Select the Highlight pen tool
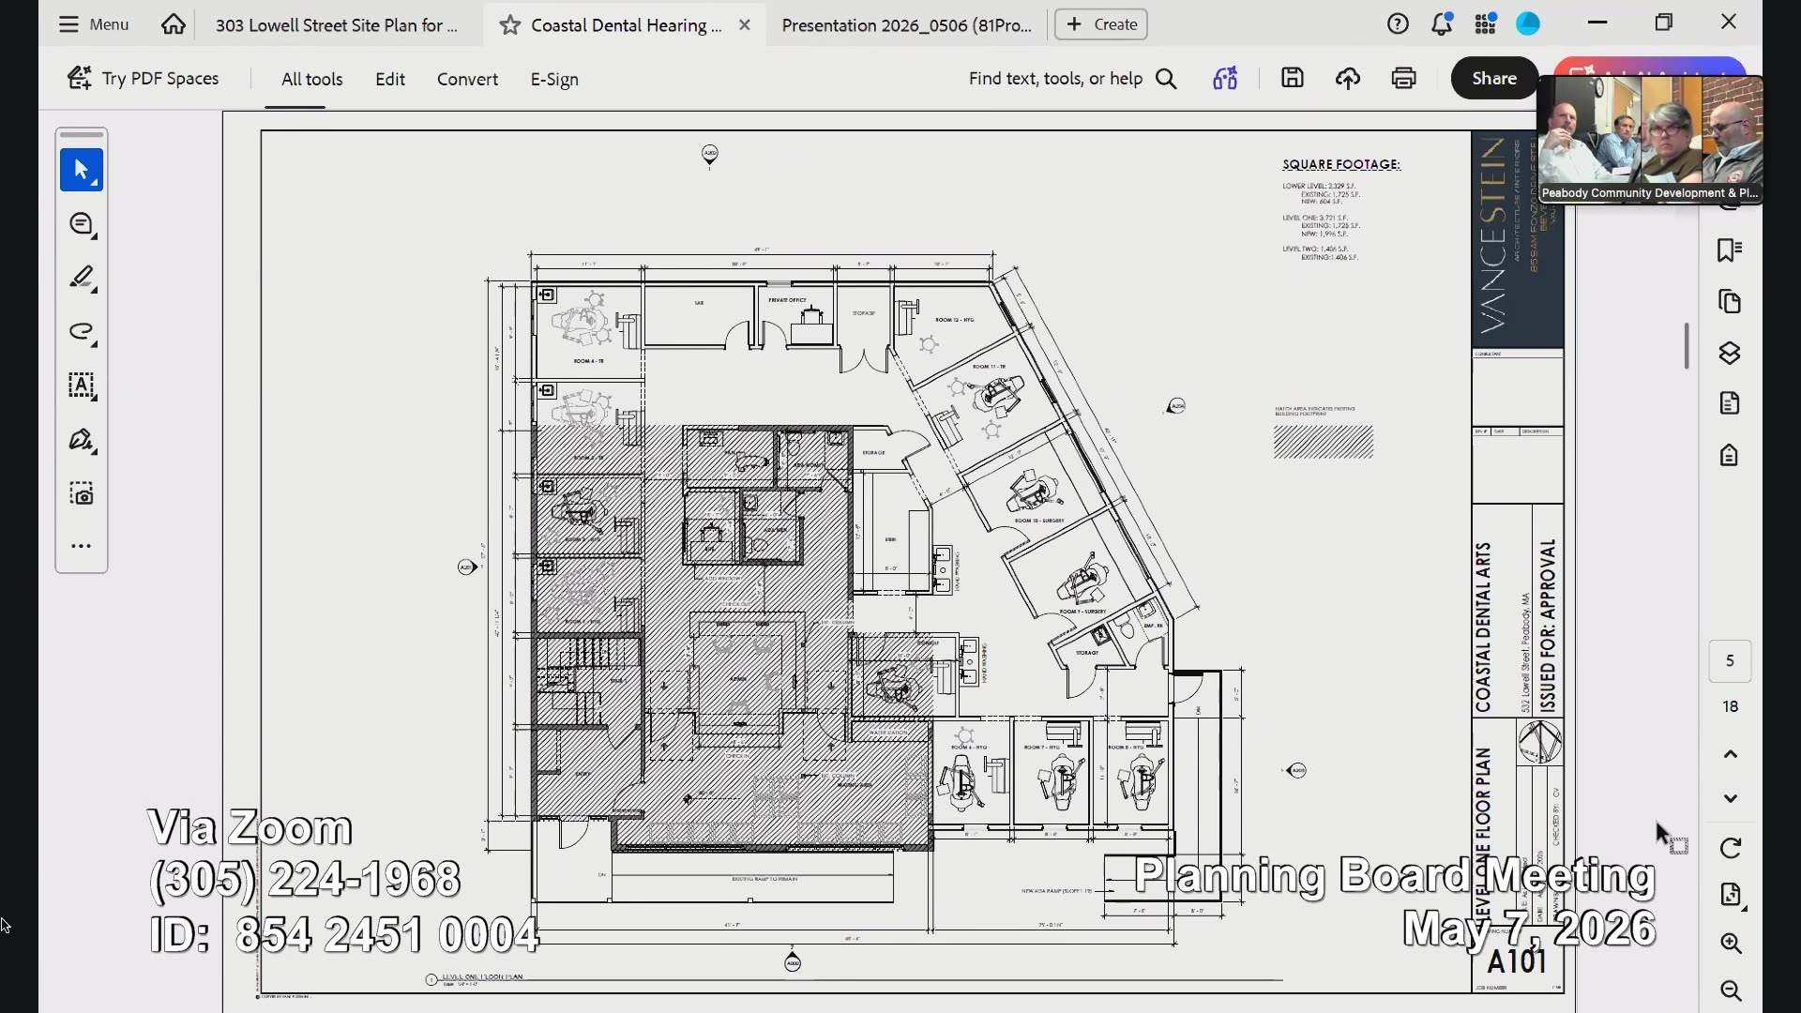 [x=82, y=279]
